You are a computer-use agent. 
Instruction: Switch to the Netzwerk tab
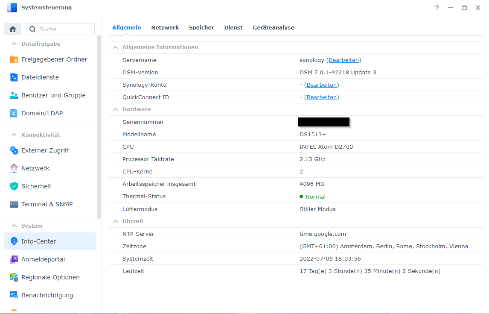point(165,27)
